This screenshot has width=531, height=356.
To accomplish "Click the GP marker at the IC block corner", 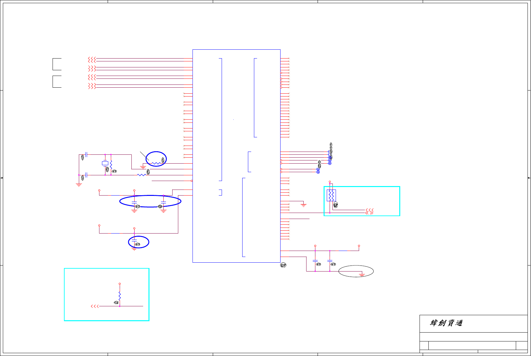I will [283, 265].
